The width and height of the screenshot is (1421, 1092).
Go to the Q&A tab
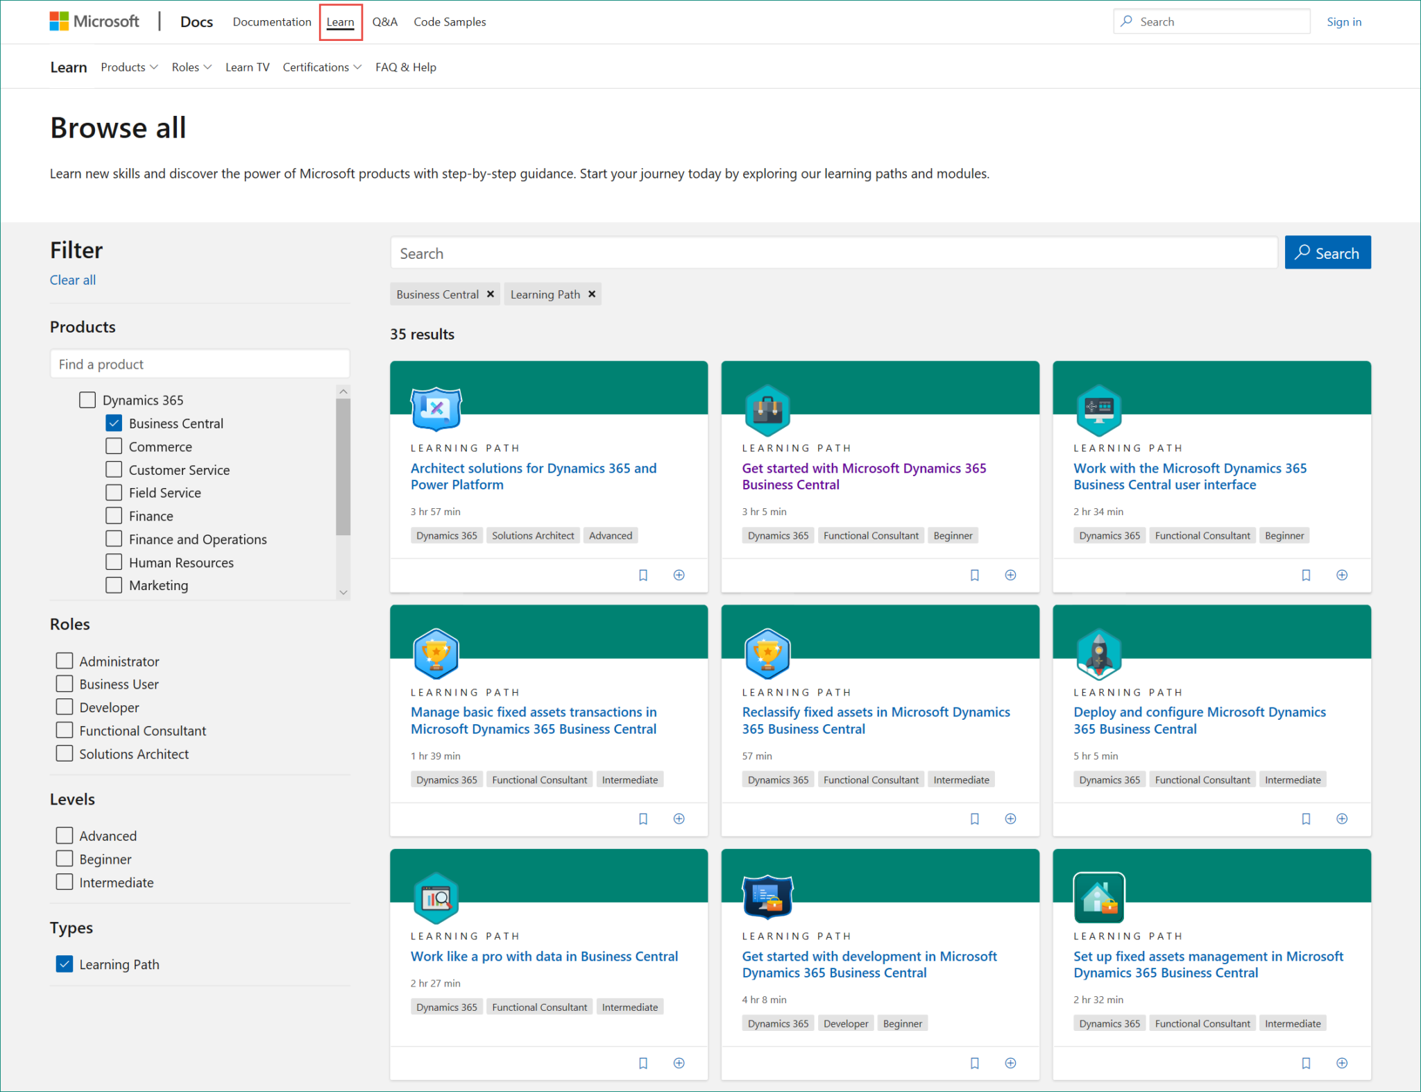pos(385,22)
